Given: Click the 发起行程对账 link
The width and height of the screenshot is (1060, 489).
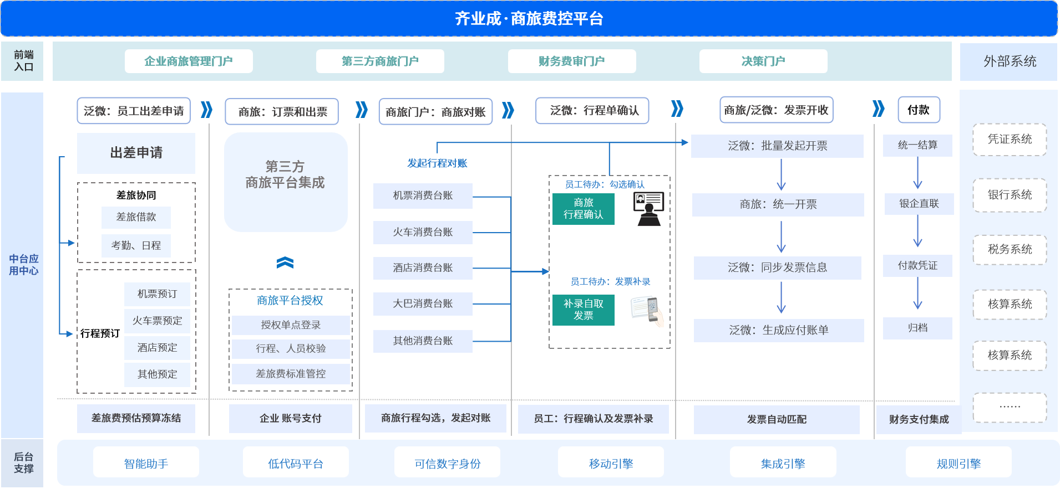Looking at the screenshot, I should point(437,163).
